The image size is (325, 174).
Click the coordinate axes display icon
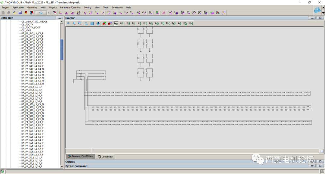coord(86,23)
